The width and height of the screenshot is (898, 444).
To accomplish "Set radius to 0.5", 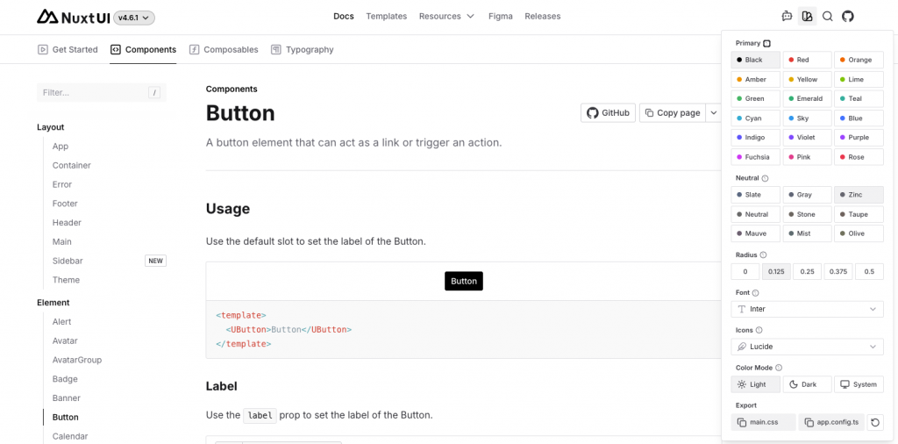I will pyautogui.click(x=869, y=271).
